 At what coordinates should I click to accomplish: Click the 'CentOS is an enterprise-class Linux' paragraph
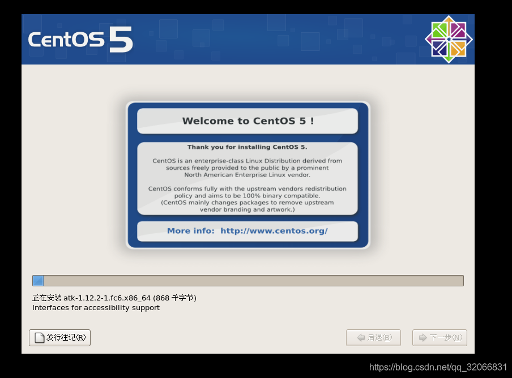(x=247, y=167)
